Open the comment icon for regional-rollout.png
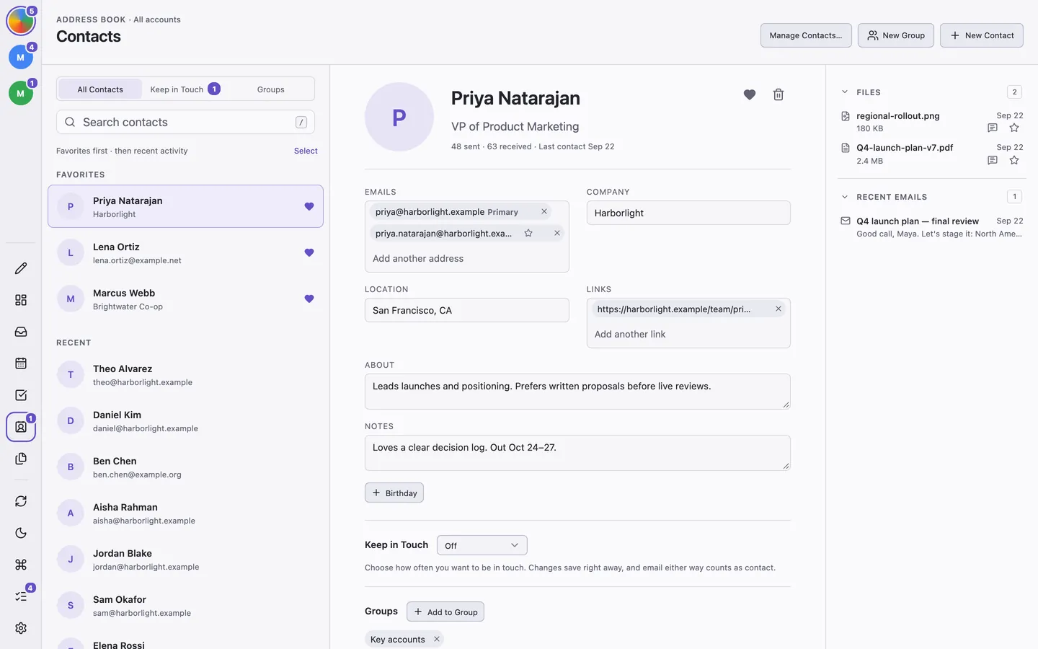 coord(993,128)
